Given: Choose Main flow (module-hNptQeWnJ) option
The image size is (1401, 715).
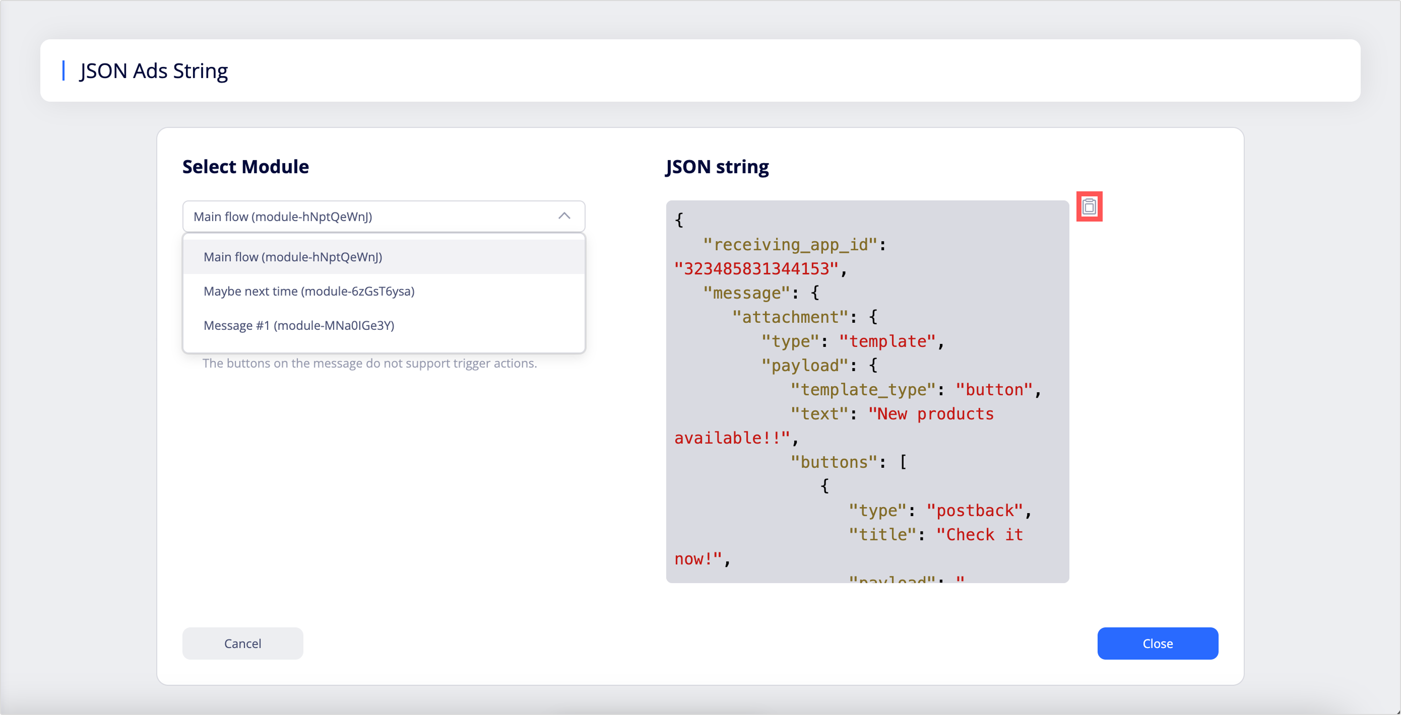Looking at the screenshot, I should tap(293, 257).
